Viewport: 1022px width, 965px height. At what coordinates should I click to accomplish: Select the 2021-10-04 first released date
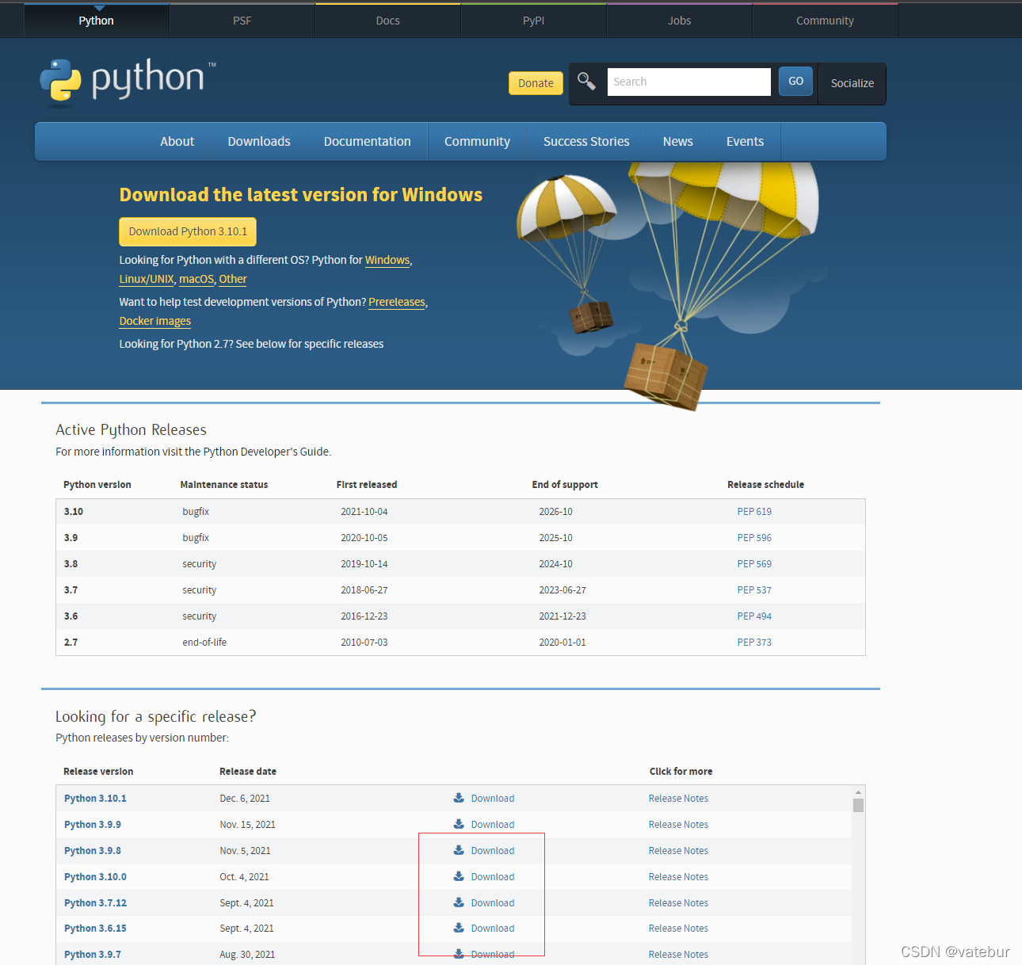pyautogui.click(x=364, y=512)
